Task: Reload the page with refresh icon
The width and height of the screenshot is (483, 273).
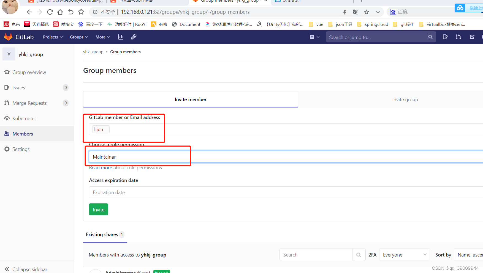Action: 50,12
